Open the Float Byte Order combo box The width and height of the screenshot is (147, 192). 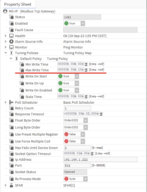tap(76, 120)
